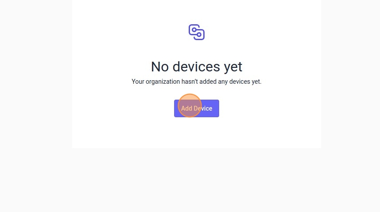
Task: Select the 'No devices yet' heading
Action: [x=197, y=67]
